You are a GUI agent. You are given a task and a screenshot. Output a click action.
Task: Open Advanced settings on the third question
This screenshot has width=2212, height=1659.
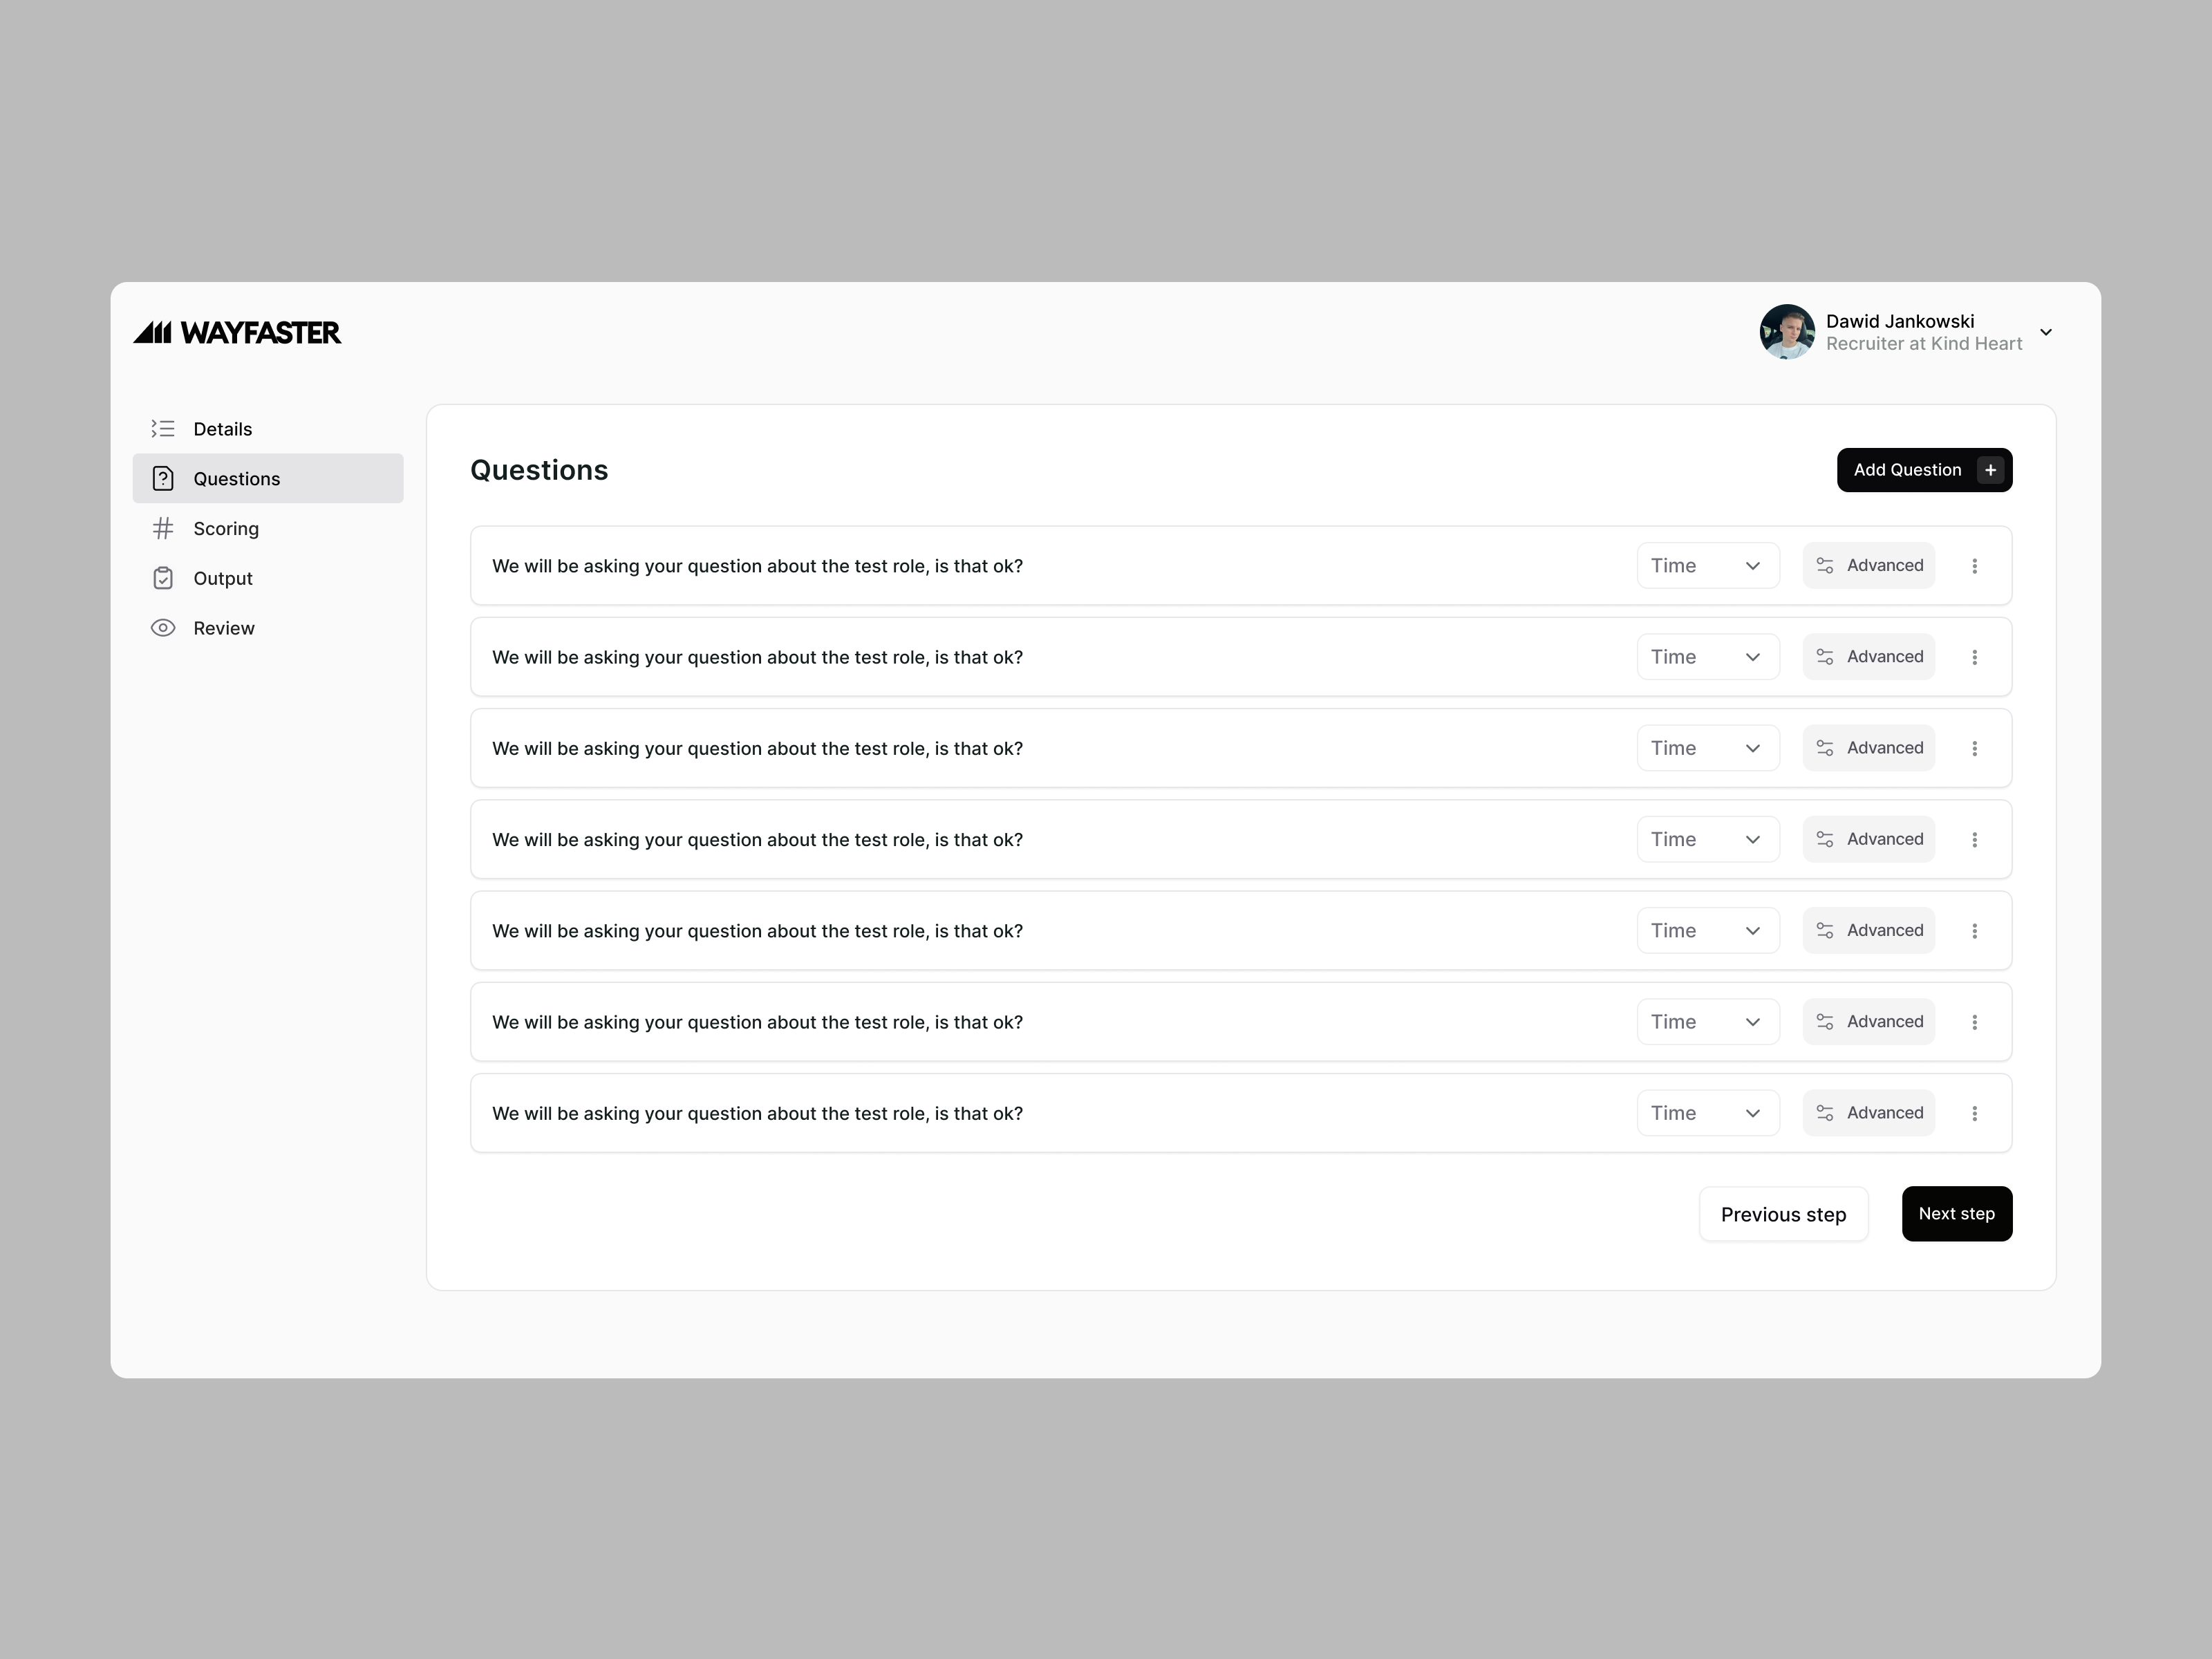click(1868, 747)
